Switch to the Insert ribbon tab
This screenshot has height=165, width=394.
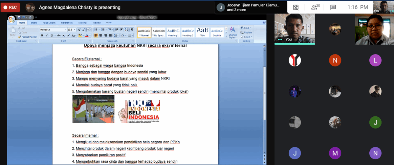(34, 23)
